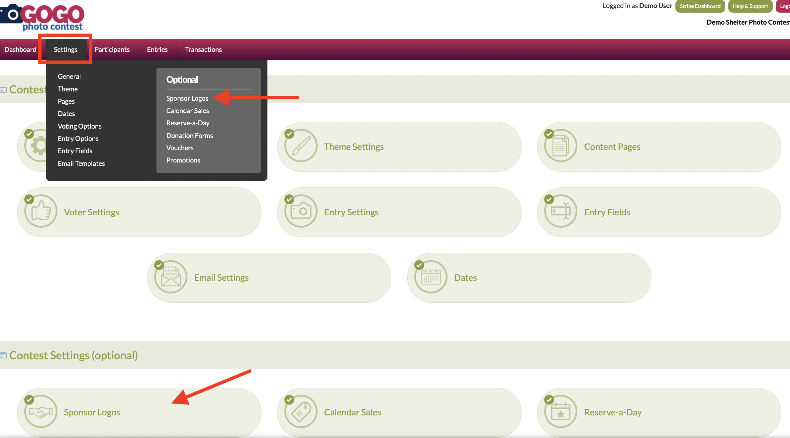
Task: Open the Stripe Dashboard button
Action: pos(700,6)
